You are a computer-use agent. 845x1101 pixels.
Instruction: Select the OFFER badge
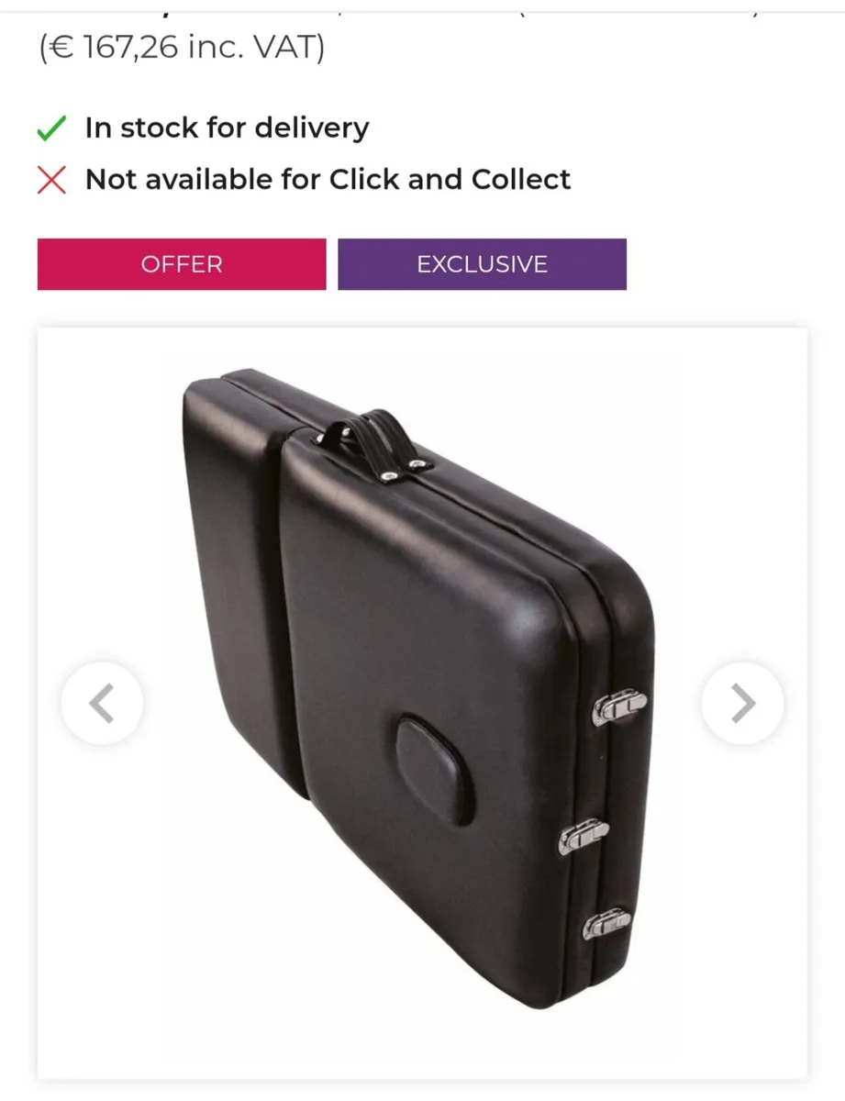182,264
